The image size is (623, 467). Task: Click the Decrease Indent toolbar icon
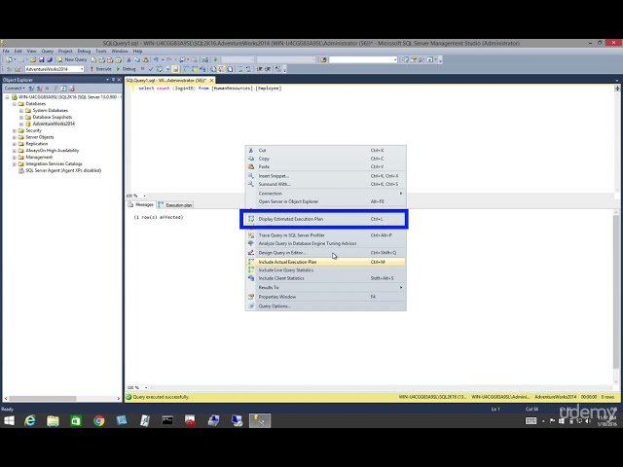point(259,69)
